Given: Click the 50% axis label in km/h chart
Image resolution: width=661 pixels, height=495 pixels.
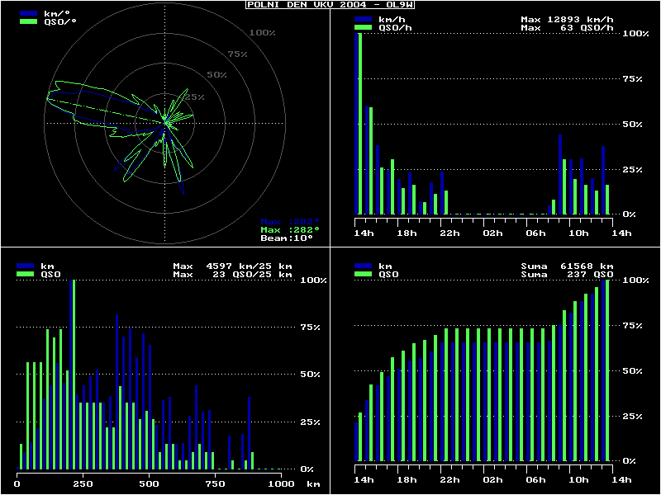Looking at the screenshot, I should tap(633, 125).
